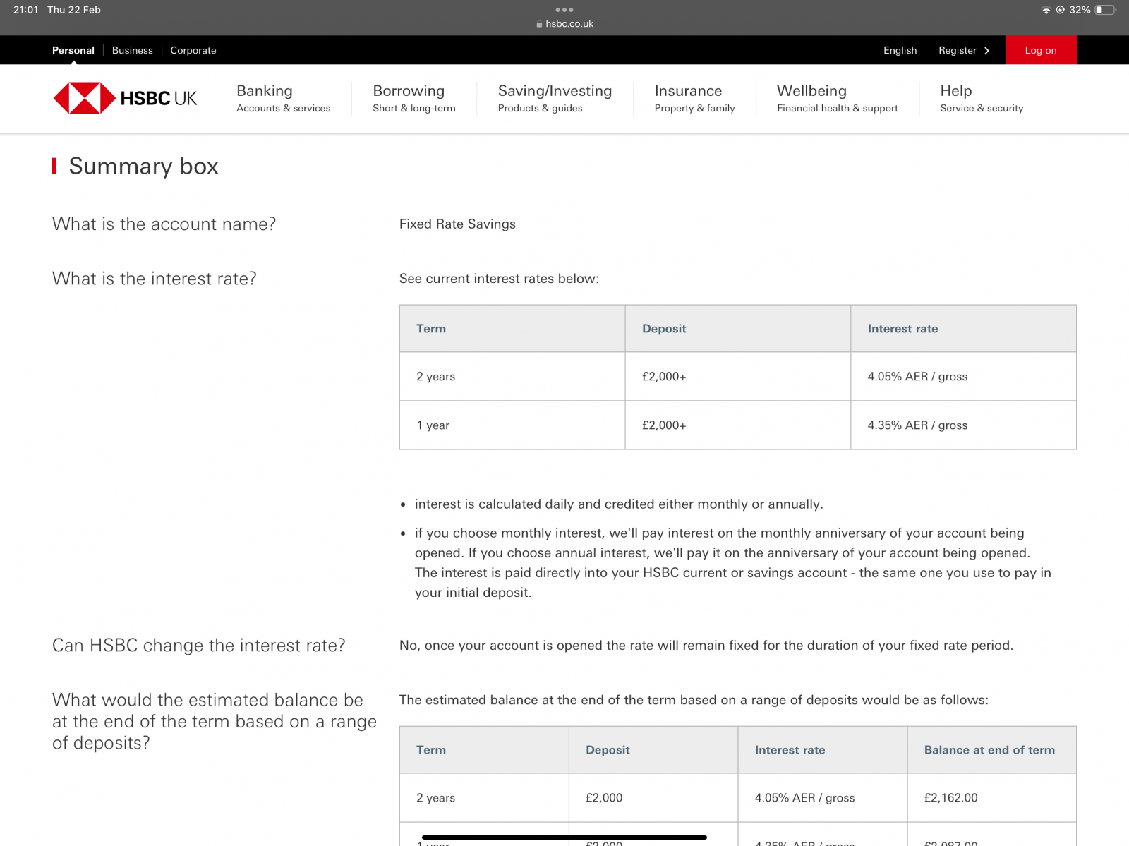The width and height of the screenshot is (1129, 846).
Task: Choose the English language option
Action: (900, 50)
